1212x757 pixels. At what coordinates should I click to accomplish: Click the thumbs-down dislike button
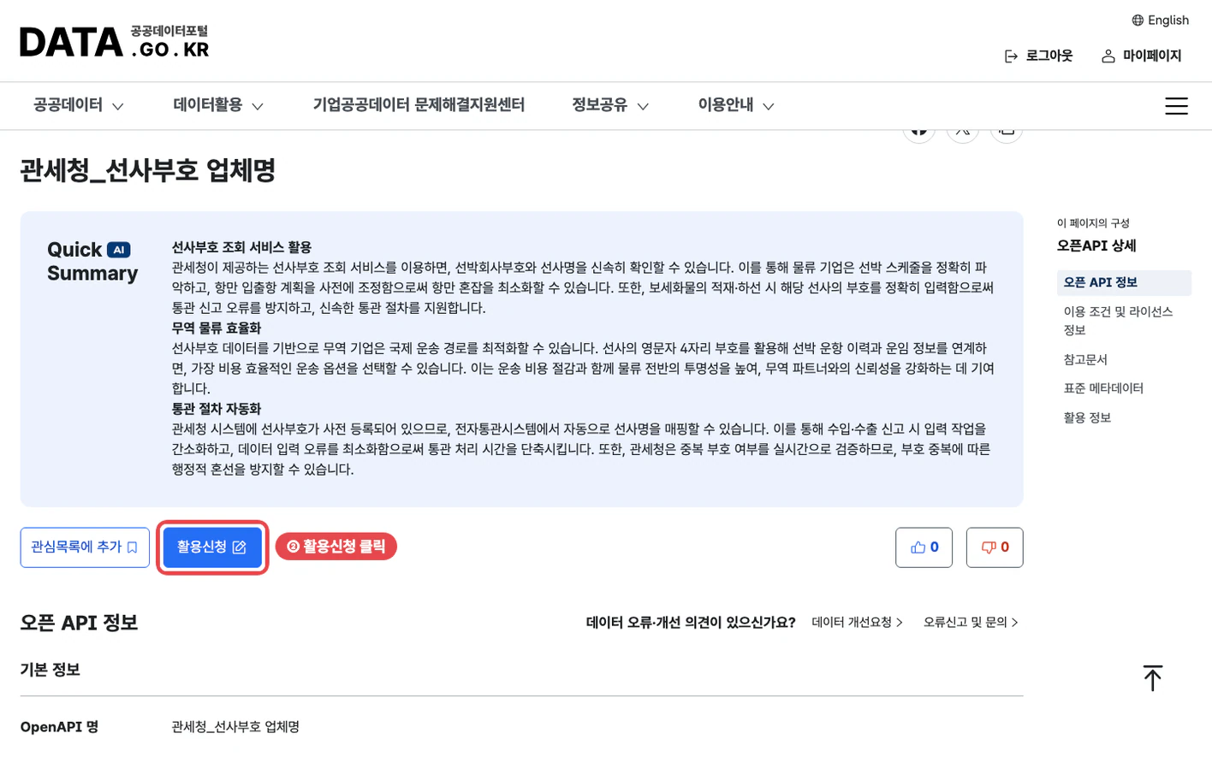click(995, 547)
